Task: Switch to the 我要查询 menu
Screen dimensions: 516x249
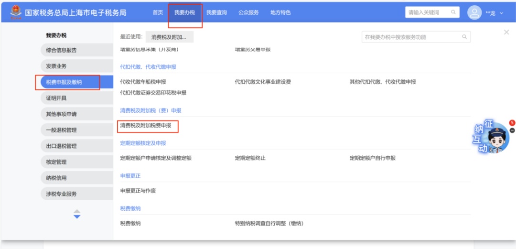Action: [x=216, y=13]
